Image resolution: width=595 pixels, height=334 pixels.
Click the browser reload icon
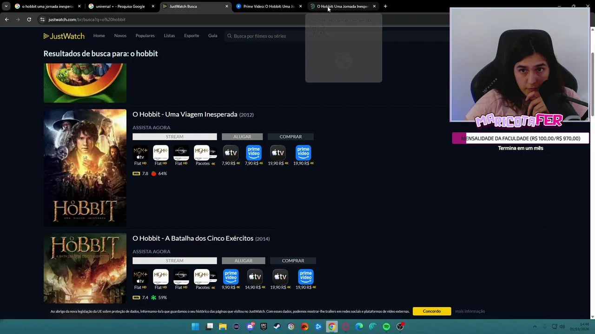click(29, 19)
